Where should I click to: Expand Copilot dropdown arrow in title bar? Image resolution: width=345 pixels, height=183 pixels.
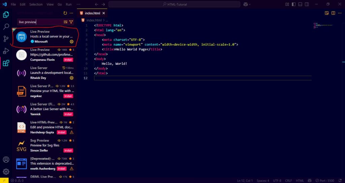[x=250, y=4]
